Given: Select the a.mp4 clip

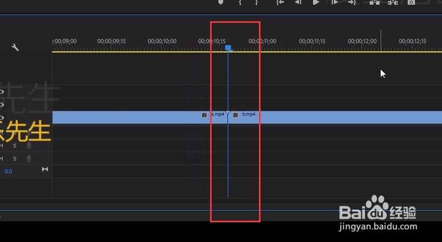Looking at the screenshot, I should [x=140, y=117].
